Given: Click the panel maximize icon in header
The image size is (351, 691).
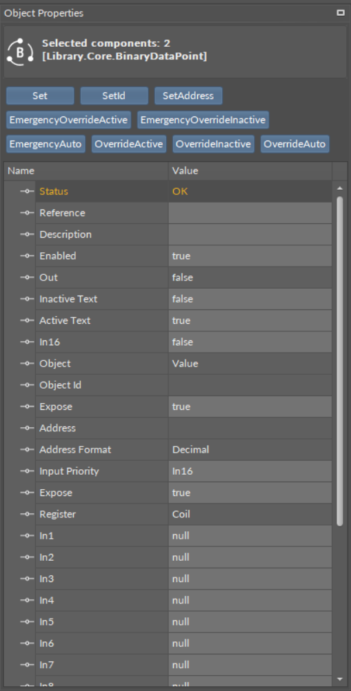Looking at the screenshot, I should pyautogui.click(x=341, y=13).
